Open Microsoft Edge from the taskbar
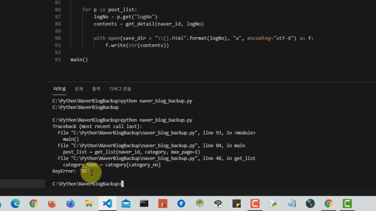The image size is (376, 211). pos(15,203)
